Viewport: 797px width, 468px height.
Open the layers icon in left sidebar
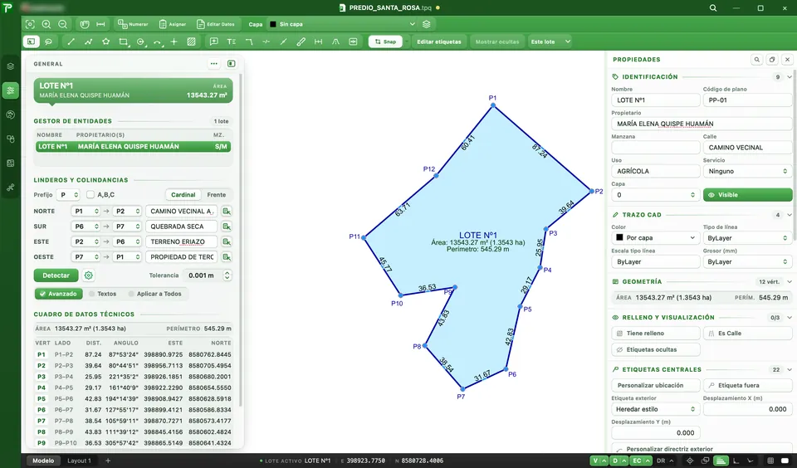pyautogui.click(x=10, y=66)
